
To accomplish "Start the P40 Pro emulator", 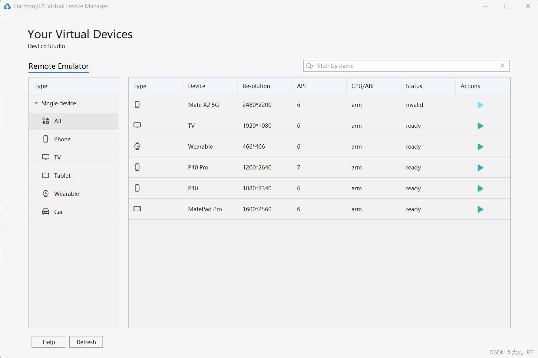I will (x=480, y=168).
